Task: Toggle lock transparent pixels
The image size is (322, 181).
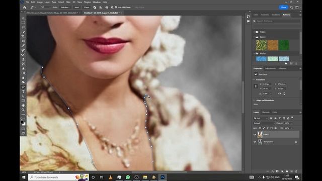Action: pos(260,128)
